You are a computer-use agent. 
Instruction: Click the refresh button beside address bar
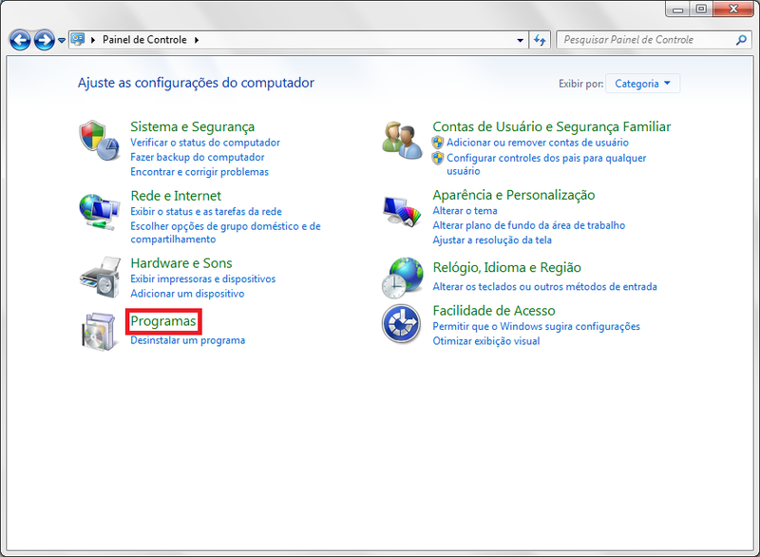coord(540,40)
